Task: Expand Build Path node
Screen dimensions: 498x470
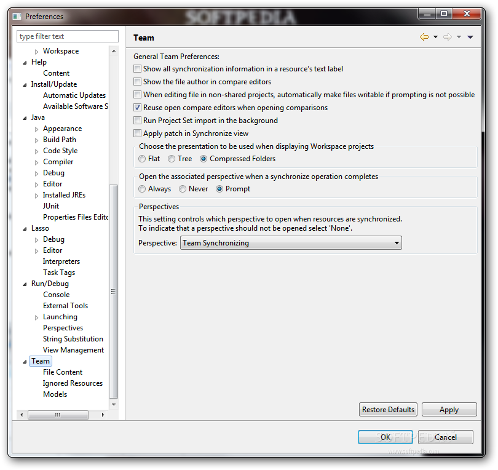Action: (36, 140)
